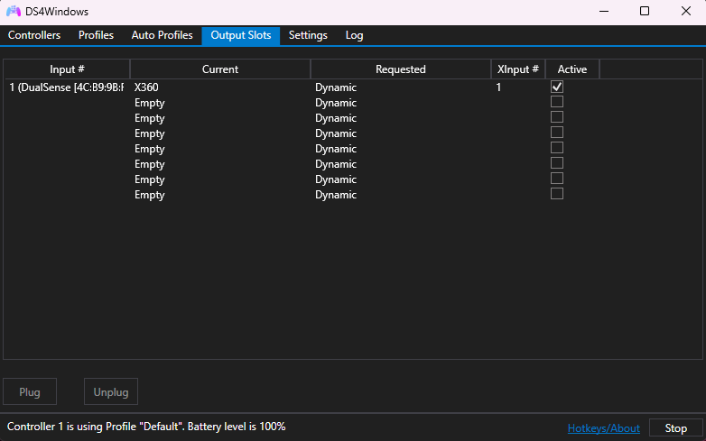The height and width of the screenshot is (441, 706).
Task: Open the Profiles tab
Action: click(x=96, y=35)
